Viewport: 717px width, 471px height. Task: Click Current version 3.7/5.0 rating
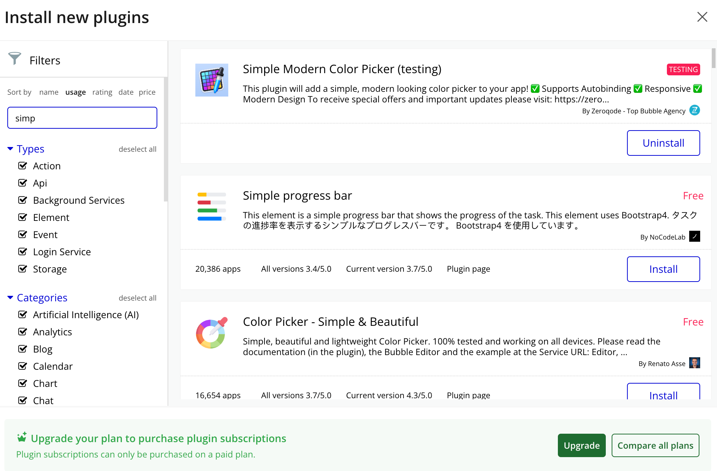(389, 269)
